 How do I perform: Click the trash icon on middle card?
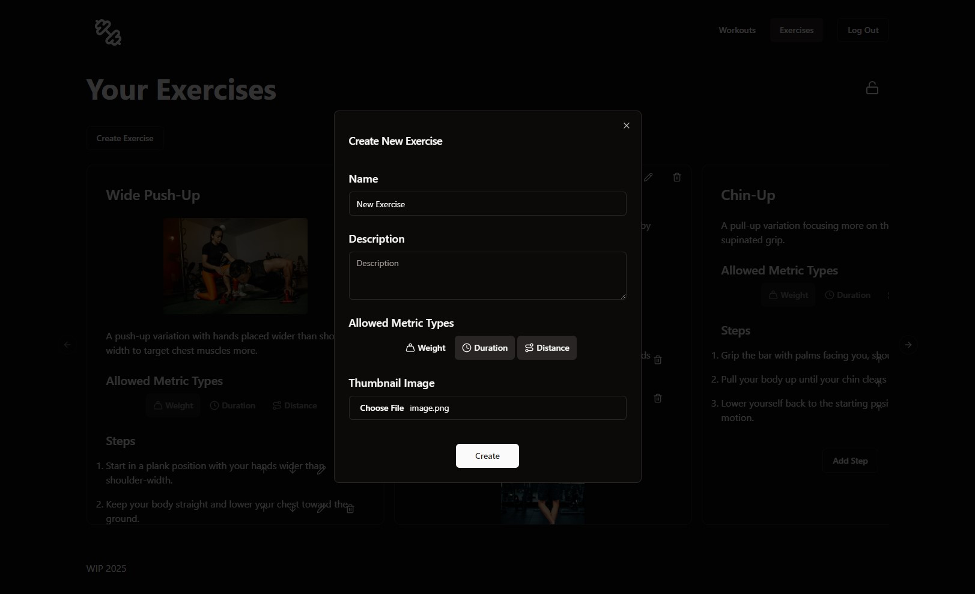[x=677, y=177]
